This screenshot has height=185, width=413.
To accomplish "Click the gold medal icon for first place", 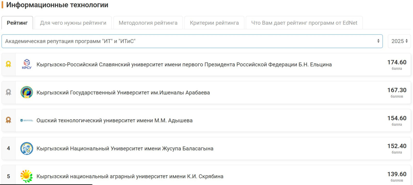I will click(9, 64).
